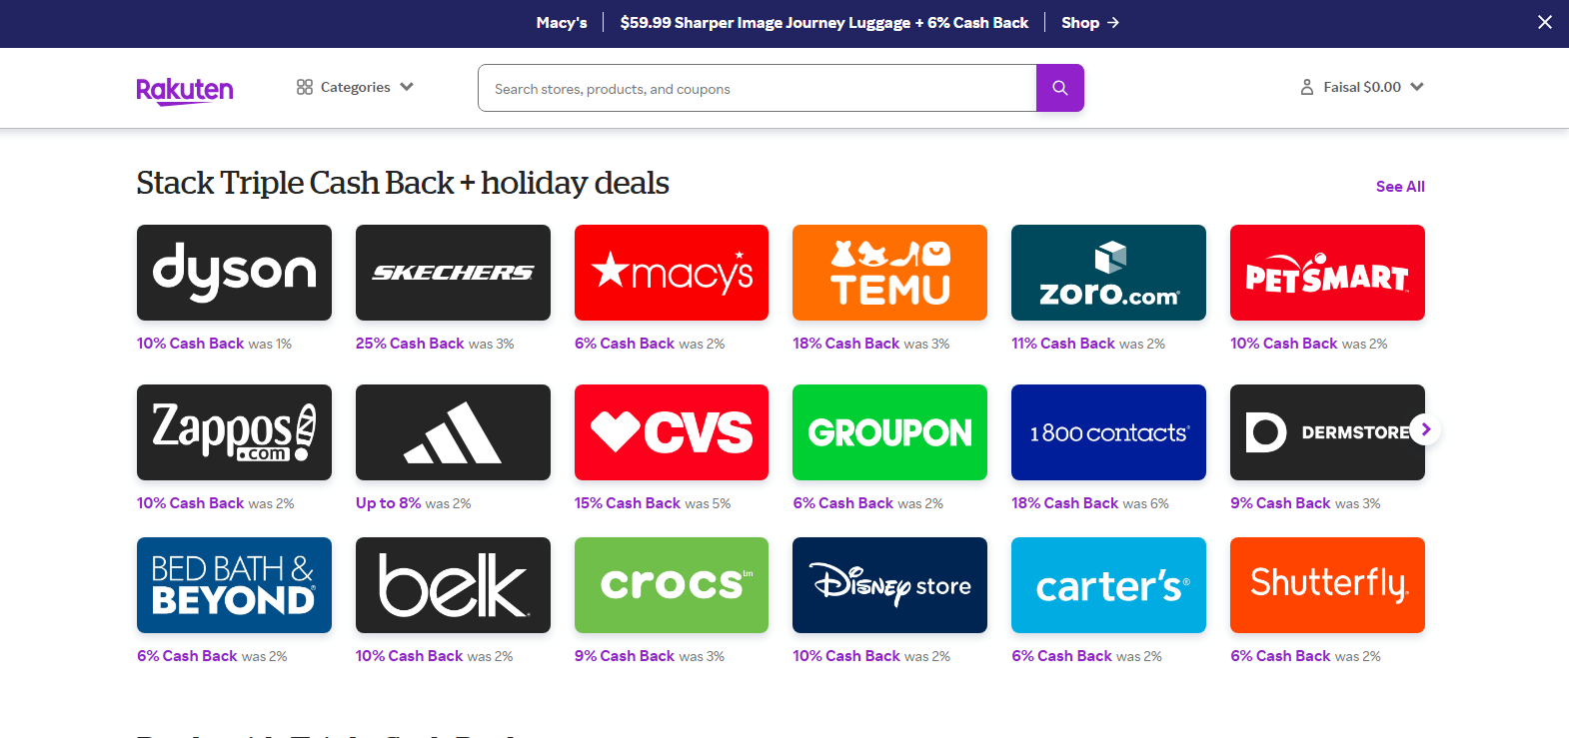This screenshot has width=1569, height=738.
Task: Open the Dyson store tile
Action: (x=234, y=273)
